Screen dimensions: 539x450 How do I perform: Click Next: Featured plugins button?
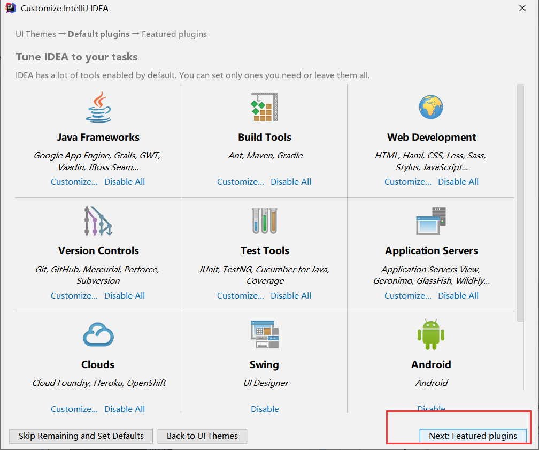pos(473,436)
